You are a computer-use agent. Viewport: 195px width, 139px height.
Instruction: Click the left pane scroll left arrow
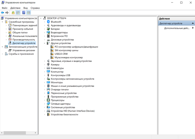pyautogui.click(x=2, y=133)
